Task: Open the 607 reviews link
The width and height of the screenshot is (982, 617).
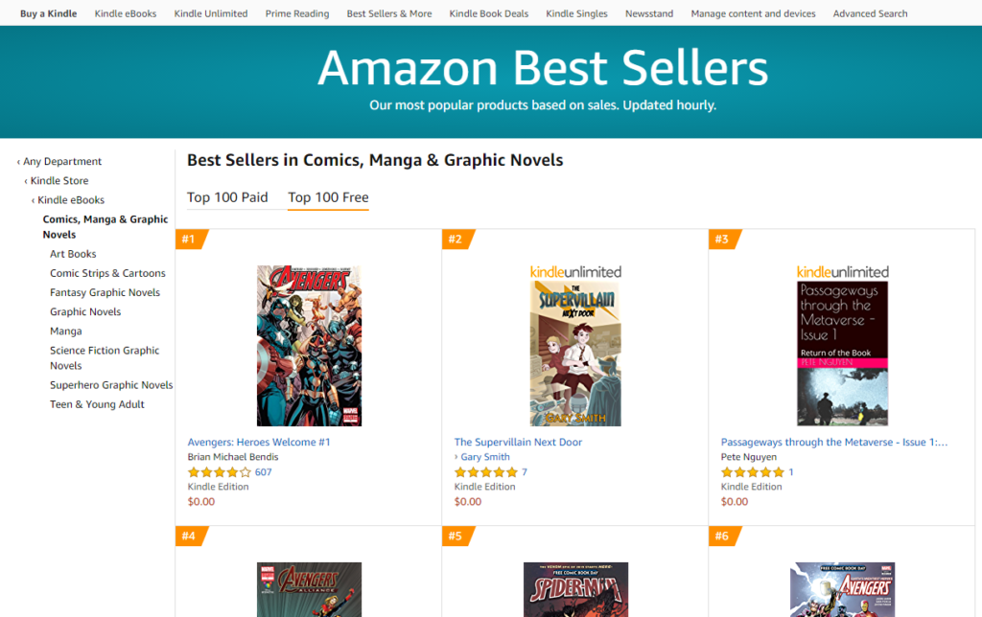Action: (264, 472)
